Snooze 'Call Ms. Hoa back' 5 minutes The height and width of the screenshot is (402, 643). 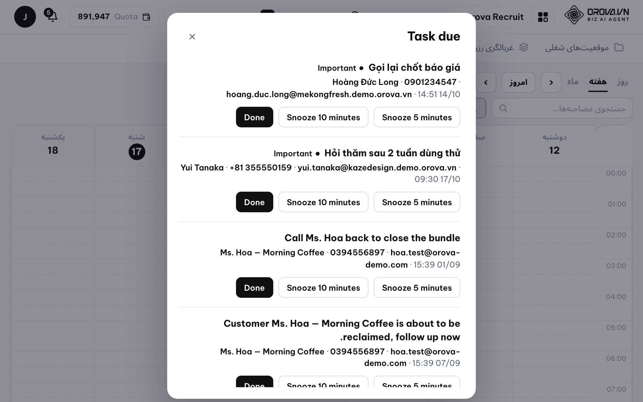(417, 288)
